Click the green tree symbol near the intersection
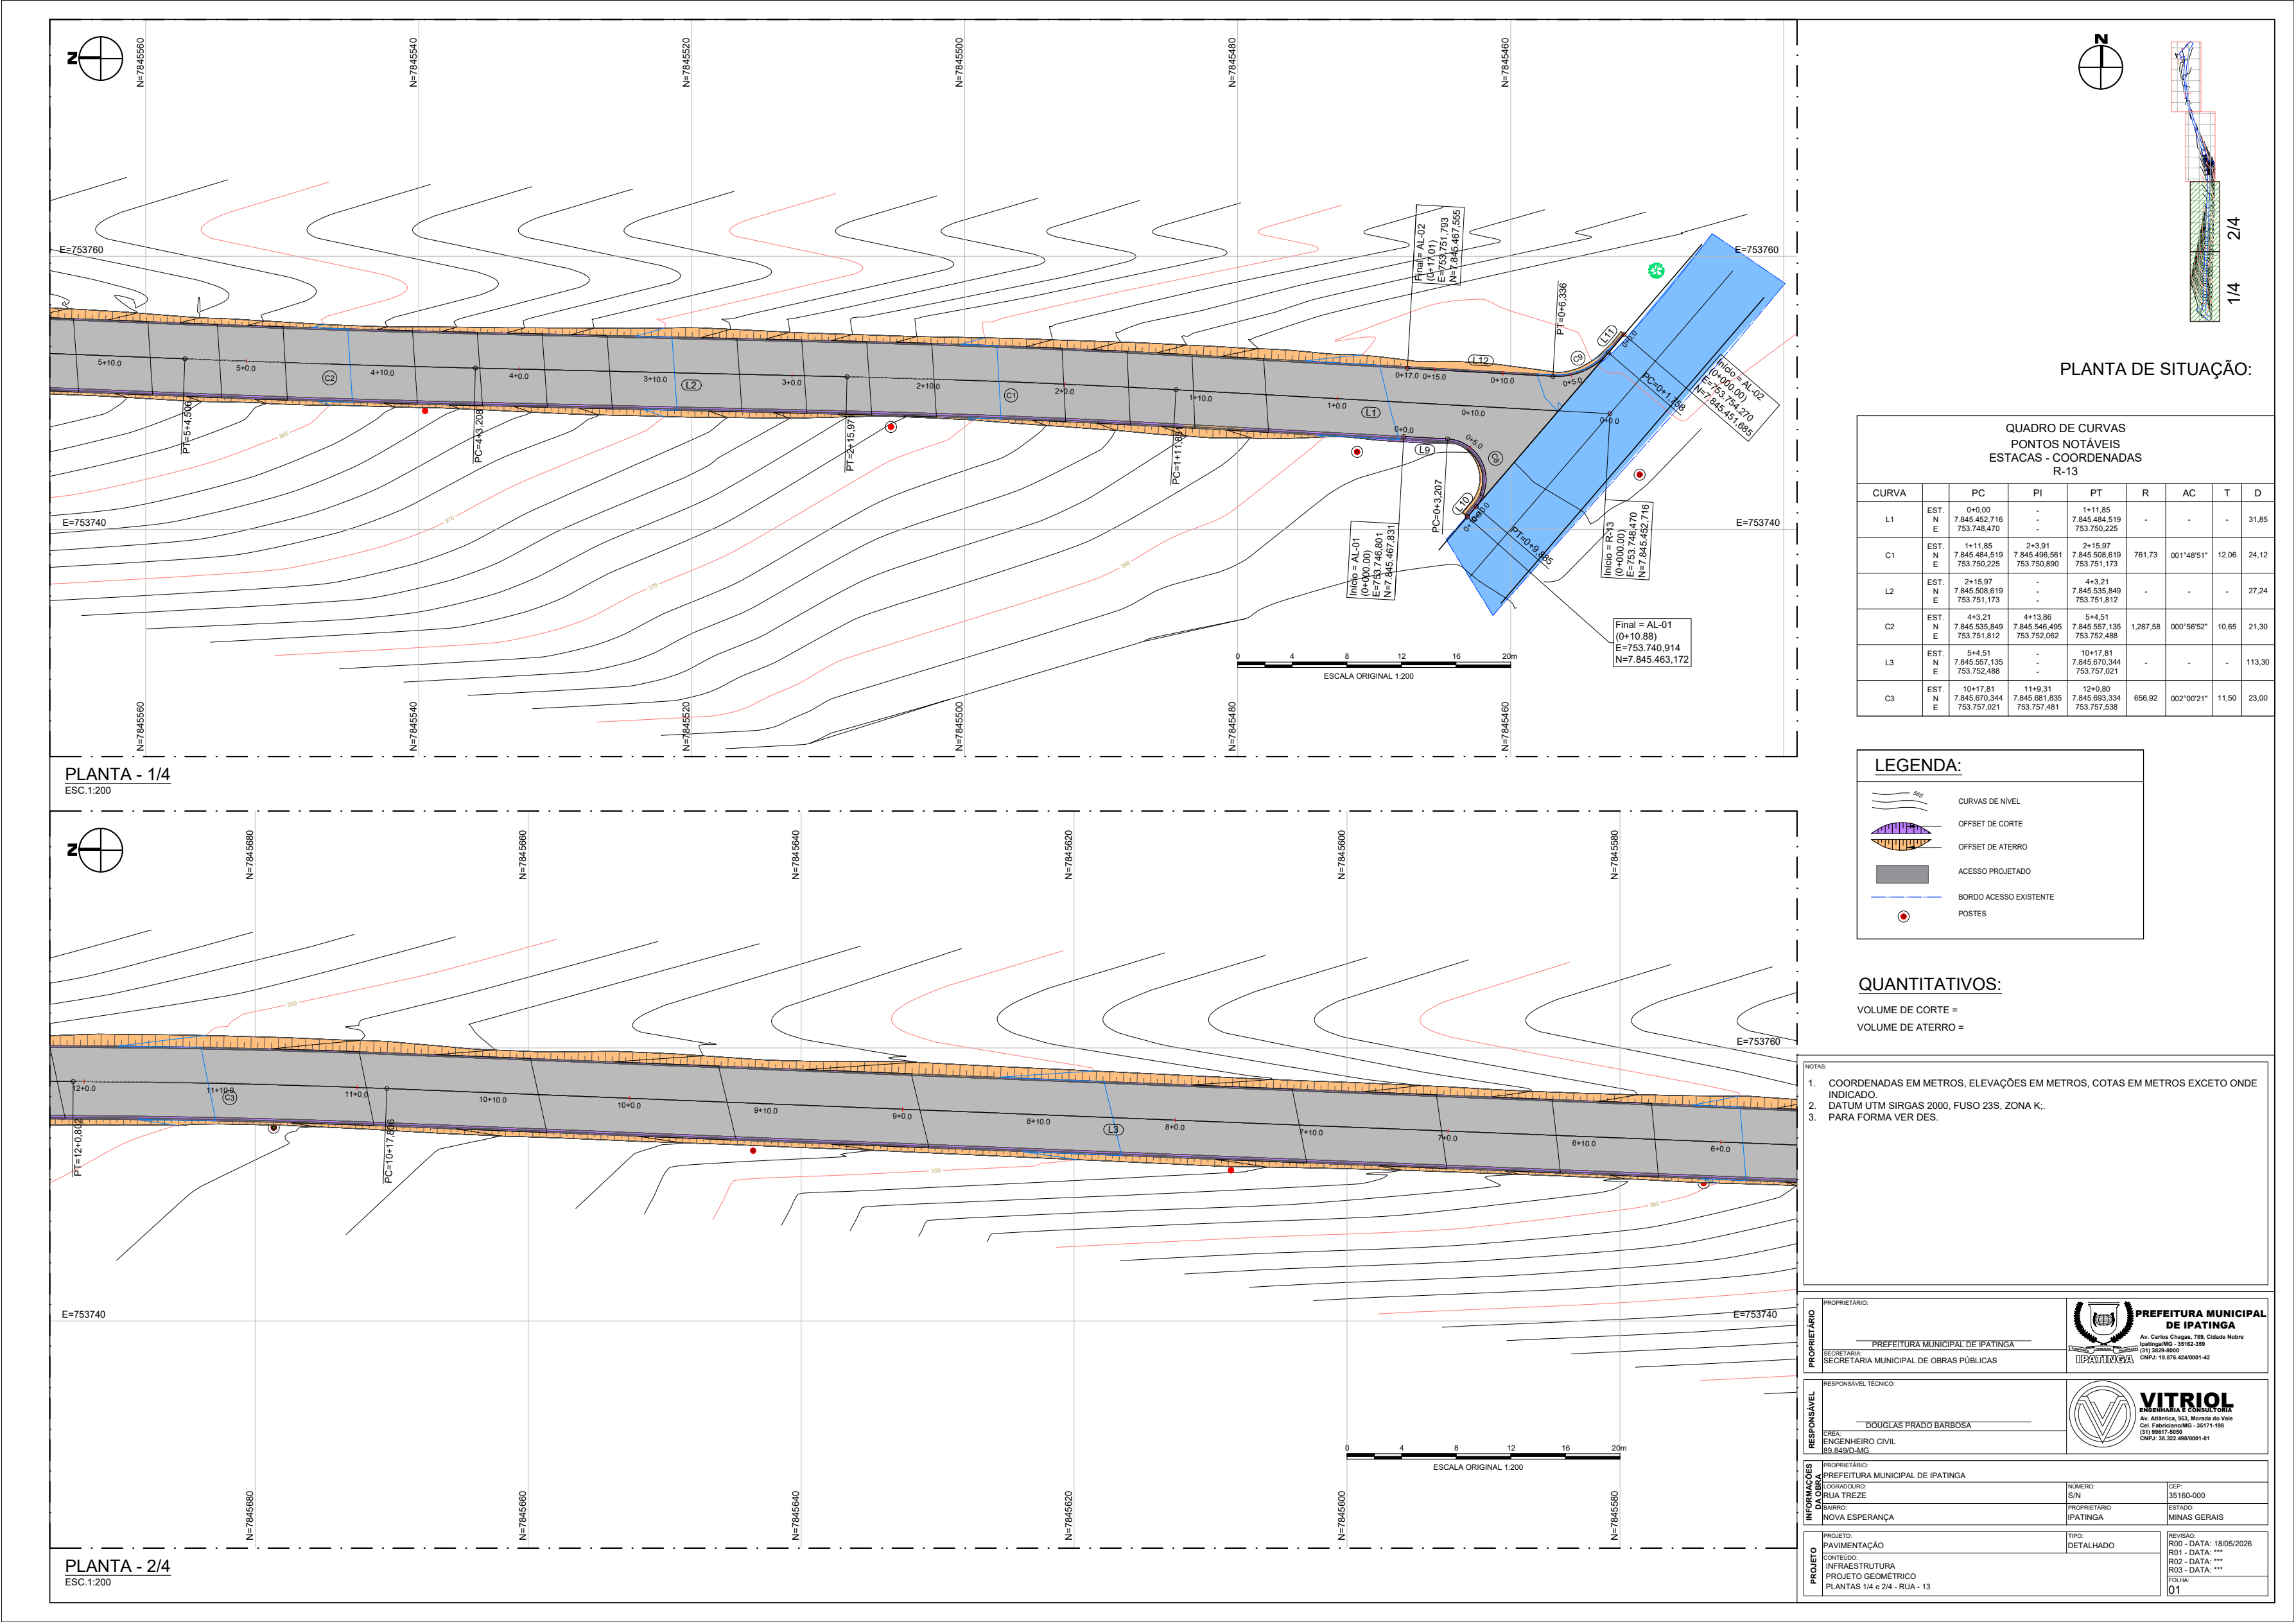This screenshot has height=1622, width=2296. click(x=1655, y=270)
